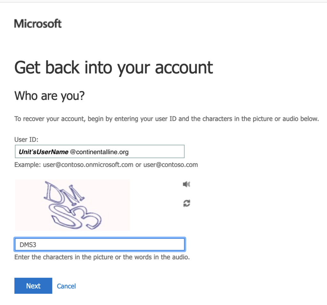The image size is (327, 305).
Task: Click the "User ID:" field label
Action: tap(26, 139)
